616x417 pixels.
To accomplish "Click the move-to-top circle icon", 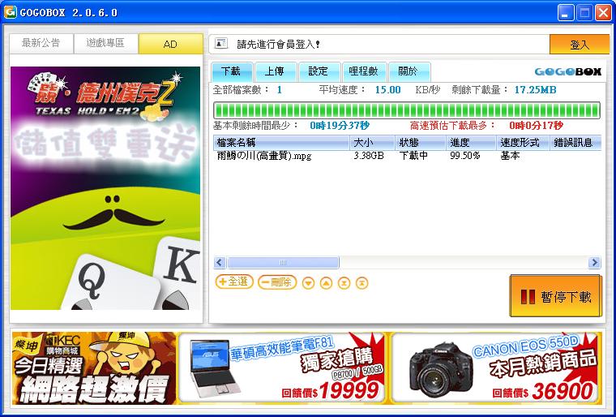I will (361, 283).
